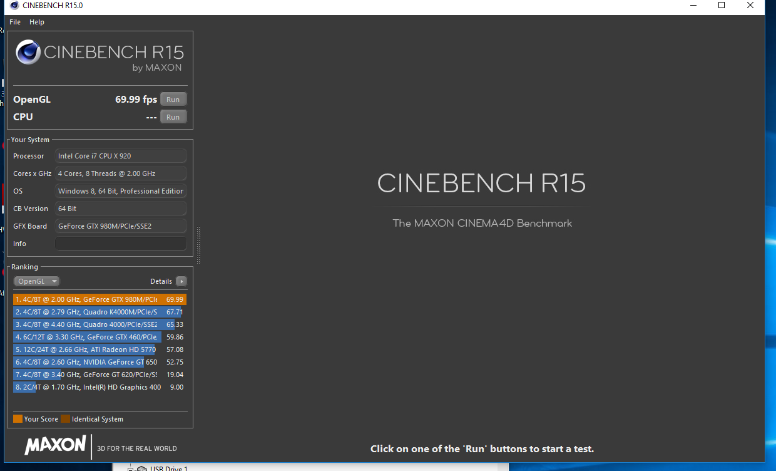The width and height of the screenshot is (776, 471).
Task: Maximize the Cinebench R15.0 window
Action: 722,6
